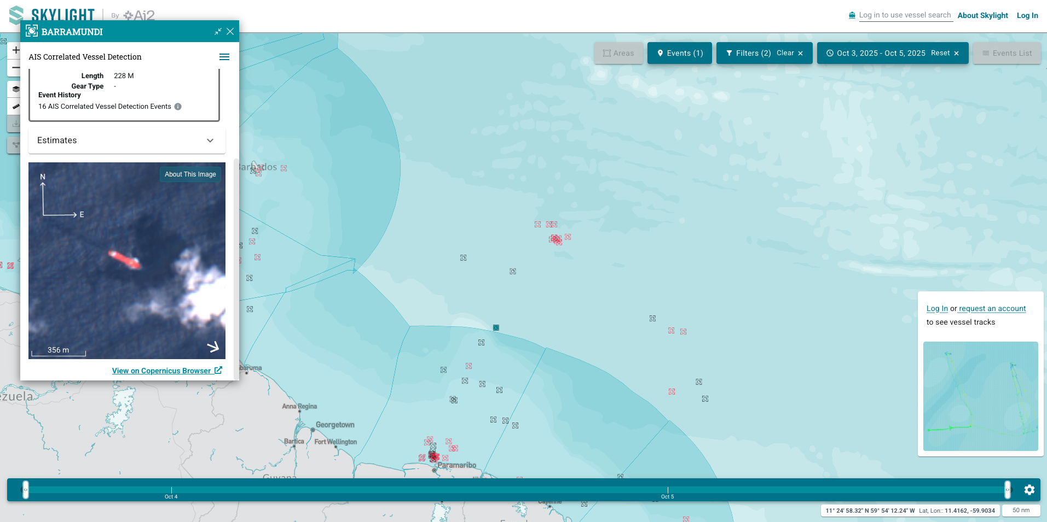
Task: Close the BARRAMUNDI vessel panel
Action: (230, 32)
